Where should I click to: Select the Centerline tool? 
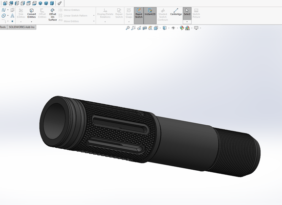pyautogui.click(x=176, y=12)
